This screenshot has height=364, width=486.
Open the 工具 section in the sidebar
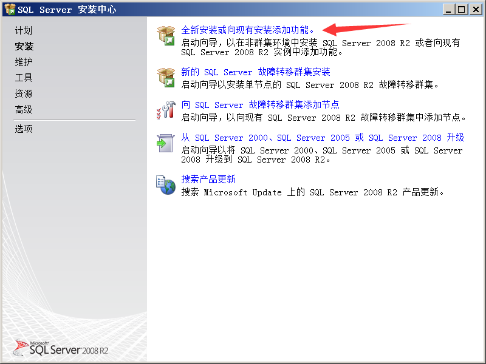24,78
